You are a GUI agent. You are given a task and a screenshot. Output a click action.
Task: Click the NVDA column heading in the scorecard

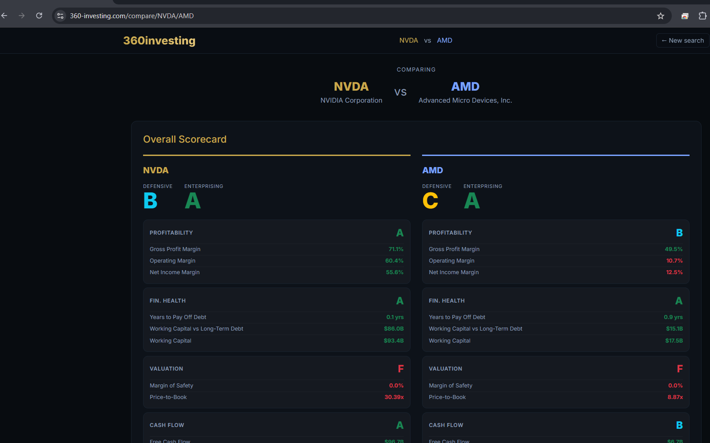click(156, 170)
